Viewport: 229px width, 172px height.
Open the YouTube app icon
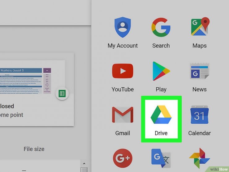(x=123, y=71)
